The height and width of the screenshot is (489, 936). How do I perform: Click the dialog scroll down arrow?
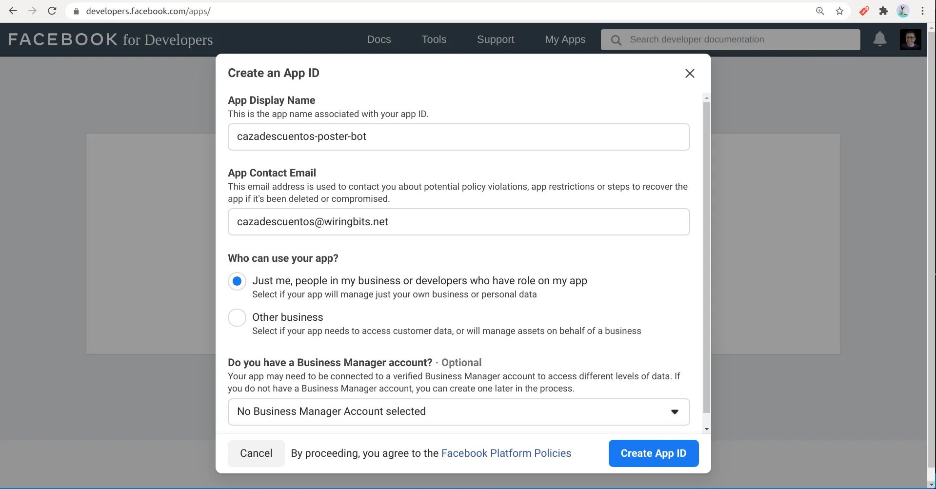tap(707, 430)
